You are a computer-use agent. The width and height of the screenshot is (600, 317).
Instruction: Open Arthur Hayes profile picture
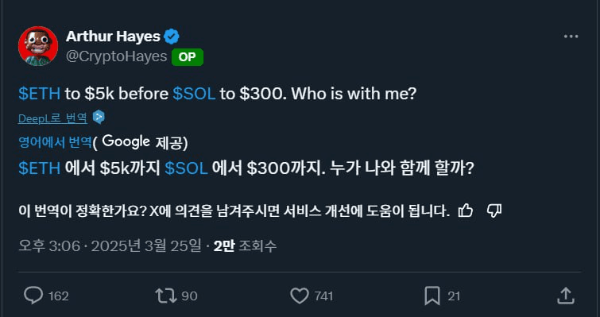pyautogui.click(x=38, y=46)
